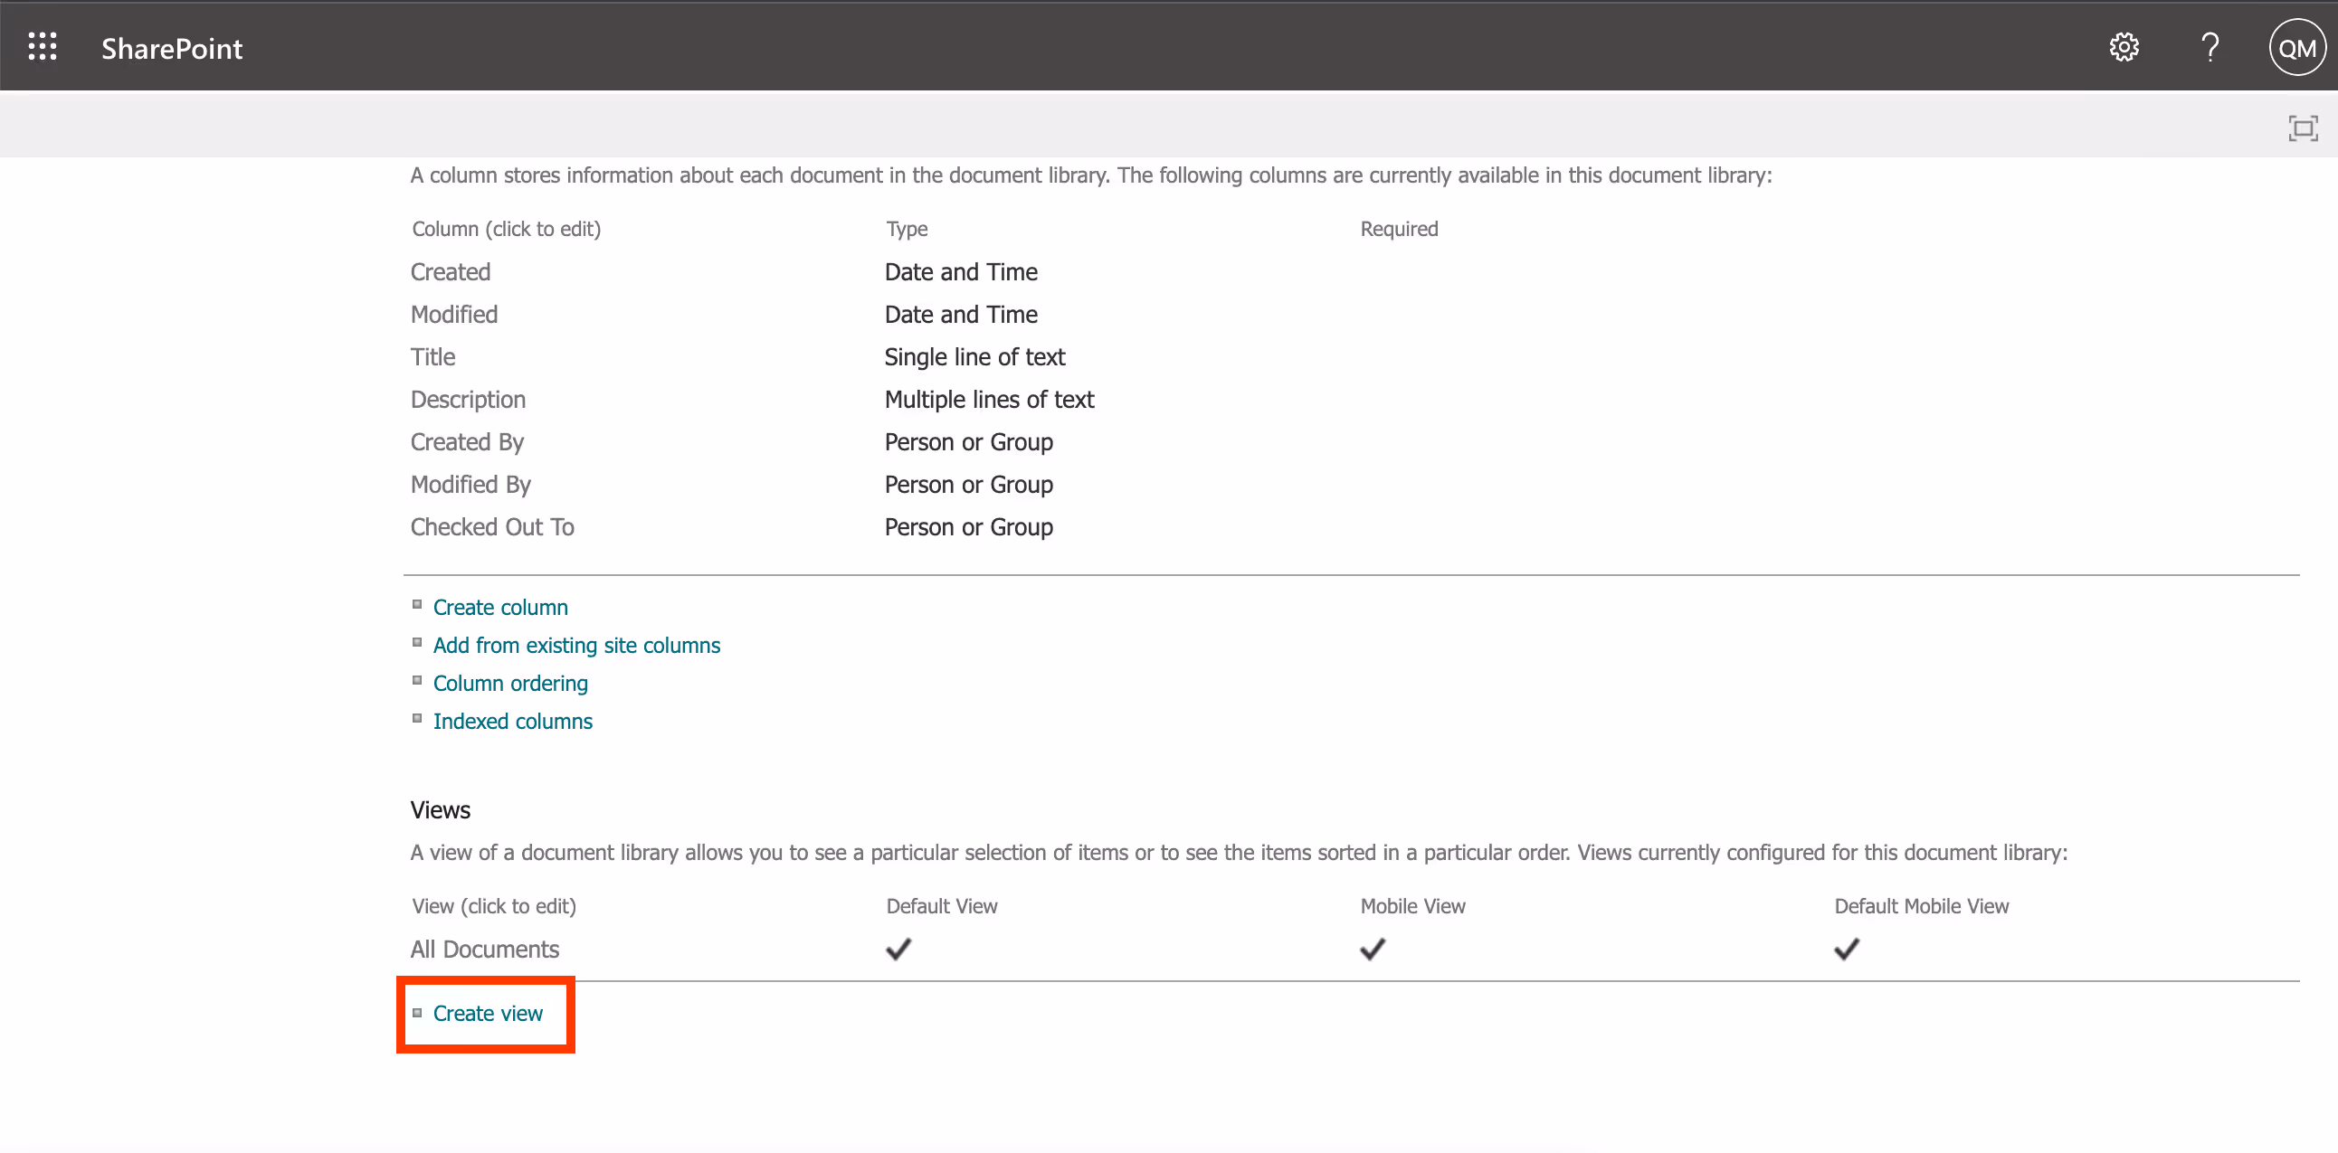The height and width of the screenshot is (1153, 2338).
Task: Open the QM account profile avatar
Action: [2296, 48]
